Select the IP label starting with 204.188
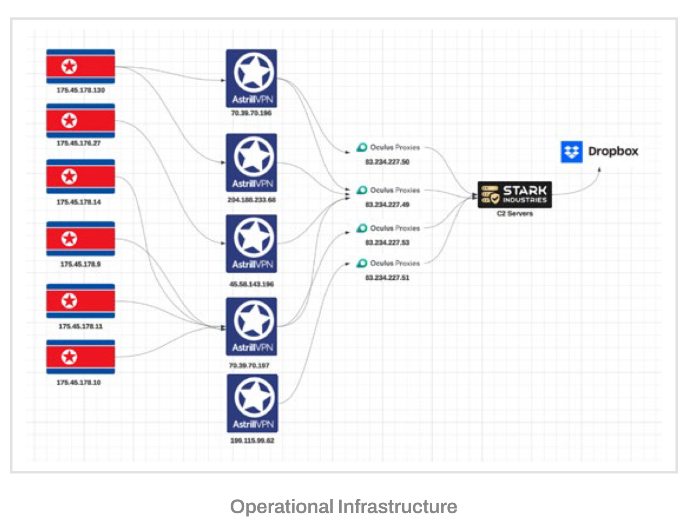Viewport: 691px width, 528px height. [252, 200]
